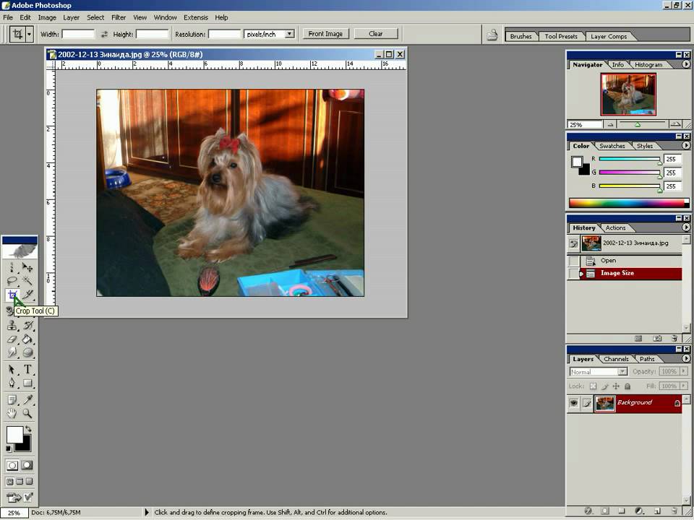694x520 pixels.
Task: Click the foreground color swatch in toolbox
Action: (14, 435)
